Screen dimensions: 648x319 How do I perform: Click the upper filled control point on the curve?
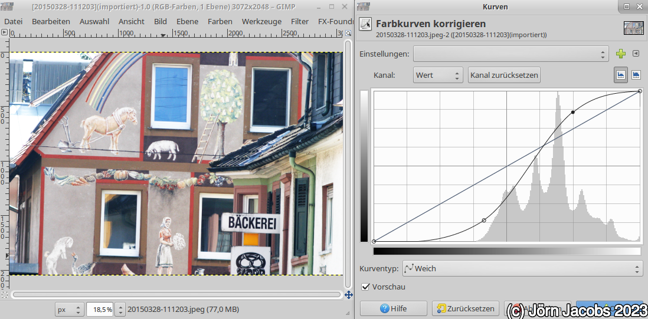[x=572, y=112]
